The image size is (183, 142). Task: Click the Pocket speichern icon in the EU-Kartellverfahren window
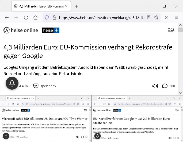pyautogui.click(x=109, y=138)
